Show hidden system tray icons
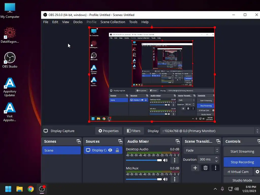Image resolution: width=260 pixels, height=195 pixels. tap(215, 189)
